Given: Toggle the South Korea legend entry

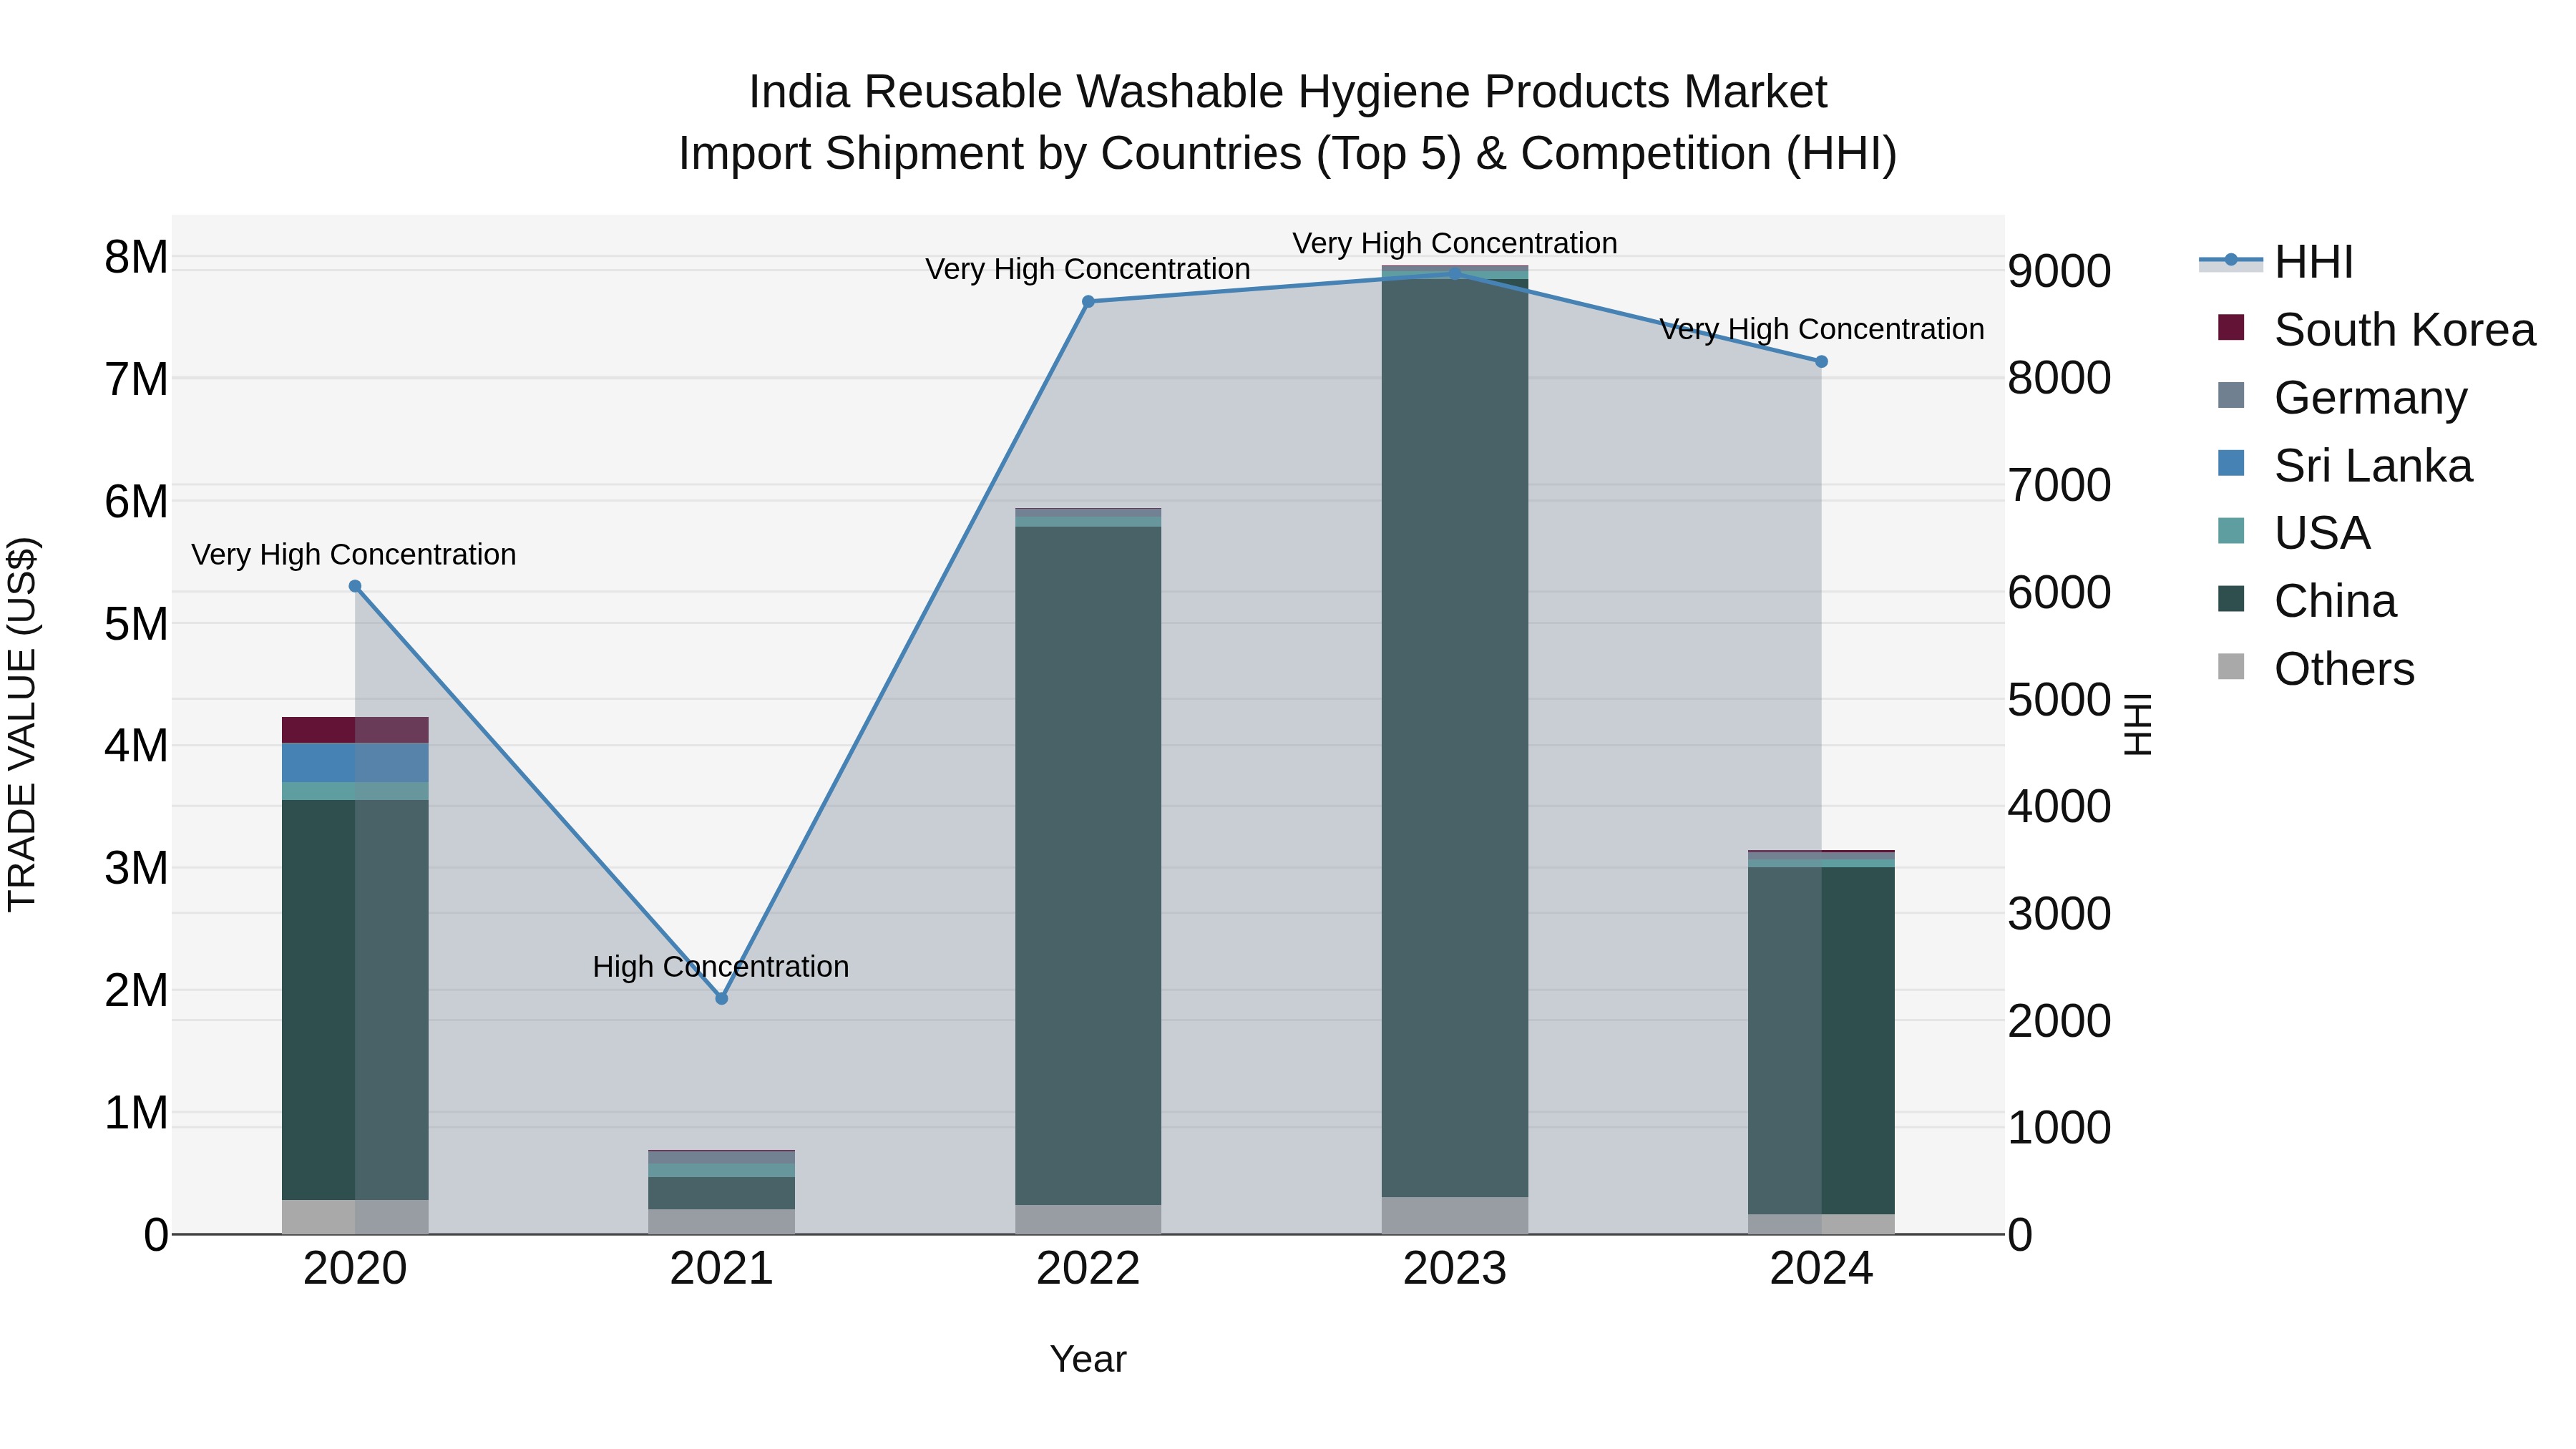Looking at the screenshot, I should coord(2376,330).
